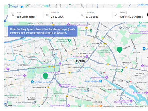This screenshot has height=111, width=148.
Task: Click the Boxhagener Platz park icon
Action: 122,70
